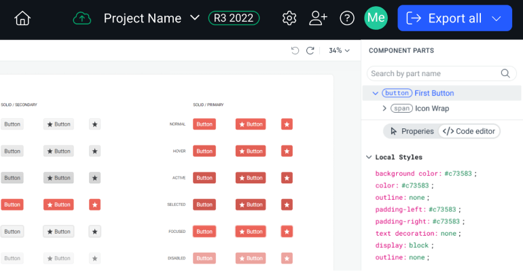Open the Project Name dropdown
Viewport: 523px width, 271px height.
click(151, 18)
